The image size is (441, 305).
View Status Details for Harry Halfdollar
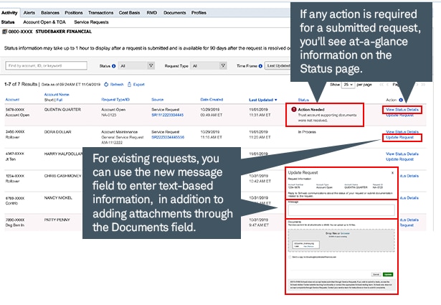coord(402,154)
